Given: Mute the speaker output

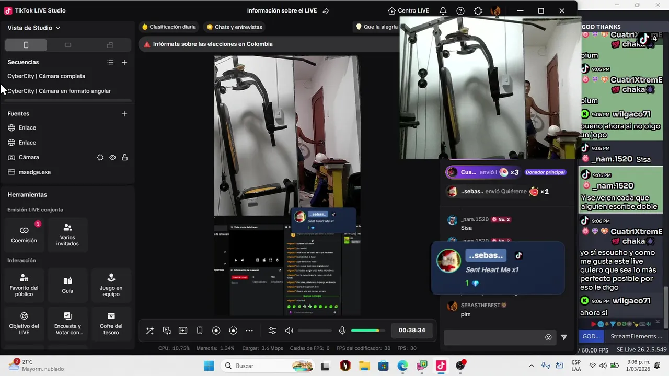Looking at the screenshot, I should (289, 331).
